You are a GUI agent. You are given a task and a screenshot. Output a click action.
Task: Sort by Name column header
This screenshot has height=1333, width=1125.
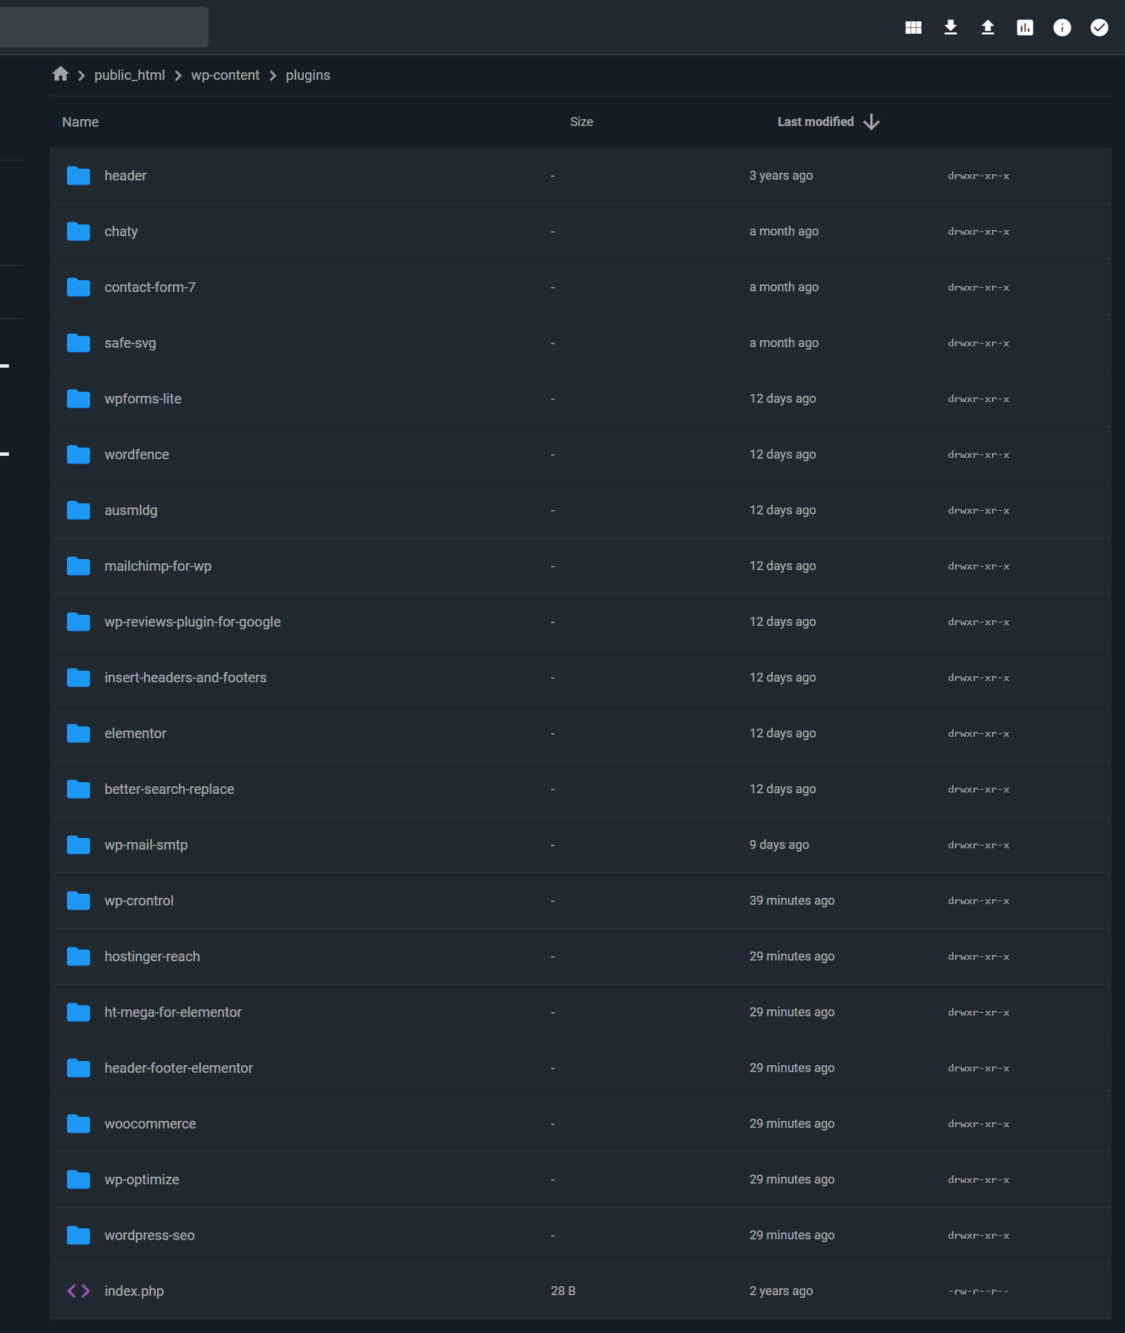81,122
